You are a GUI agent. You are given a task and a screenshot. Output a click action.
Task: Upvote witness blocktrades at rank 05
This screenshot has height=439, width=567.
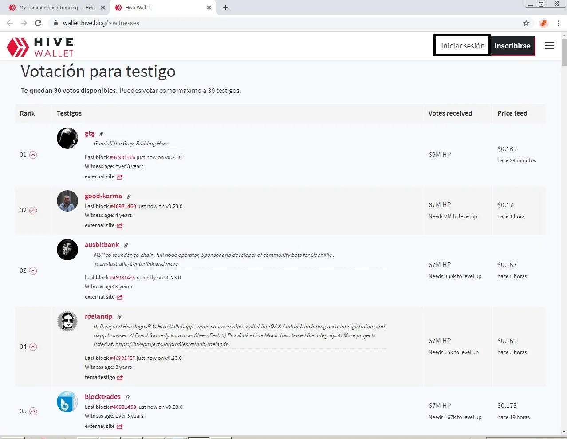pos(33,411)
